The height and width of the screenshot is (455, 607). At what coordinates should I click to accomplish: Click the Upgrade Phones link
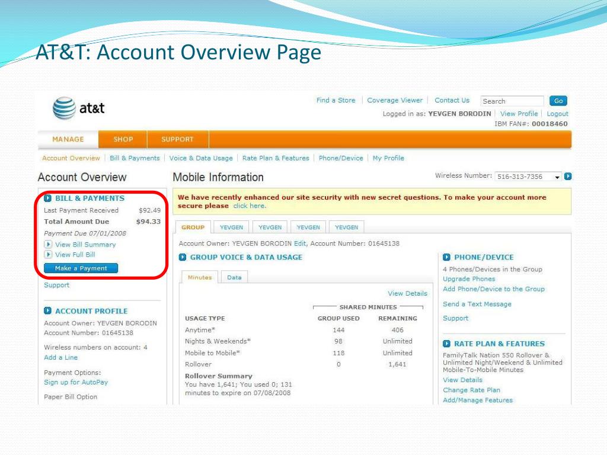point(469,279)
